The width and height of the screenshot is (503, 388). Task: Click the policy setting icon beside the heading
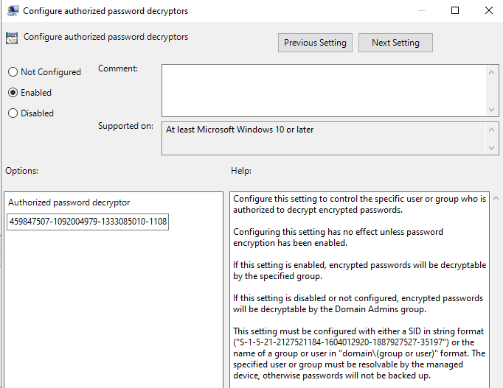pos(12,38)
